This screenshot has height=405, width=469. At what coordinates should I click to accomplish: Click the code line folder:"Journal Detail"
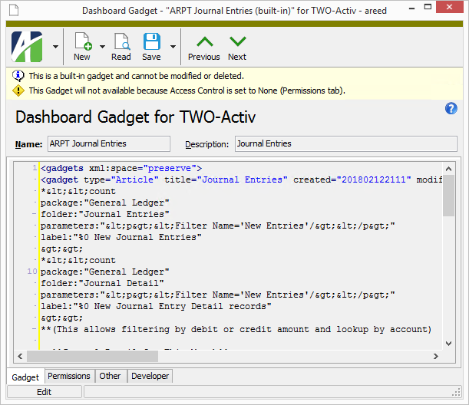[x=102, y=283]
